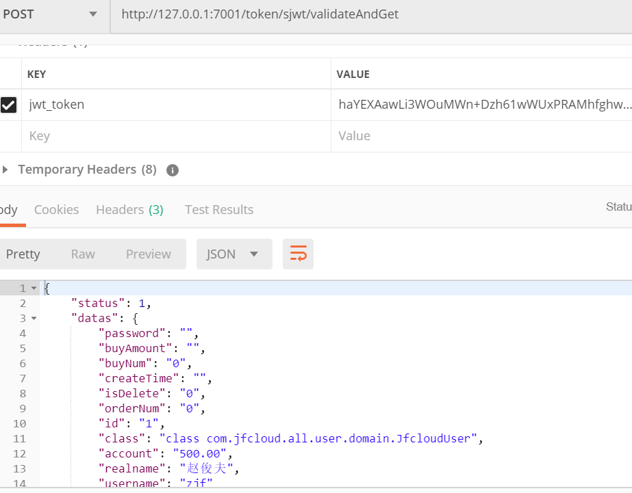Screen dimensions: 632x493
Task: Open the Headers (3) response tab
Action: click(129, 209)
